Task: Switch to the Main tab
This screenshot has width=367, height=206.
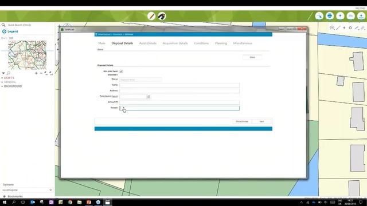Action: tap(102, 43)
